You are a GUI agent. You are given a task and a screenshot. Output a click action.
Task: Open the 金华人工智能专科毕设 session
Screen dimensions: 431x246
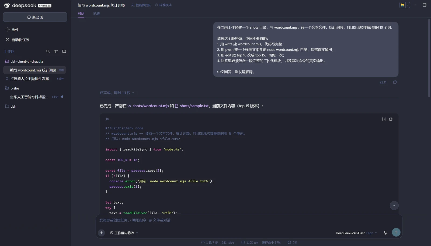29,97
